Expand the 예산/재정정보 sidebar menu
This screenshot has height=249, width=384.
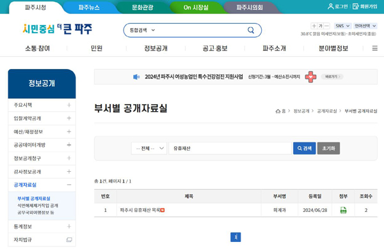69,132
